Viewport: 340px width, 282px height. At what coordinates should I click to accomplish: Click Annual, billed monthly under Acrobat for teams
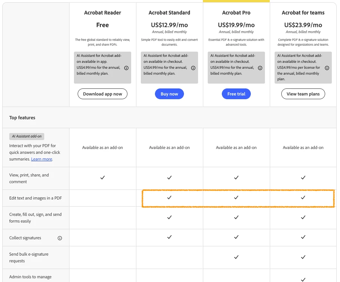click(303, 32)
